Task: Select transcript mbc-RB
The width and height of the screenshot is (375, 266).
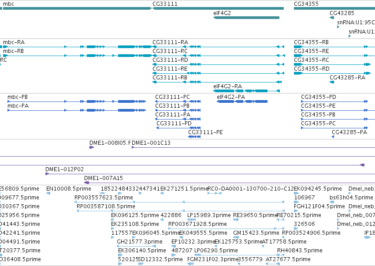Action: pos(77,56)
